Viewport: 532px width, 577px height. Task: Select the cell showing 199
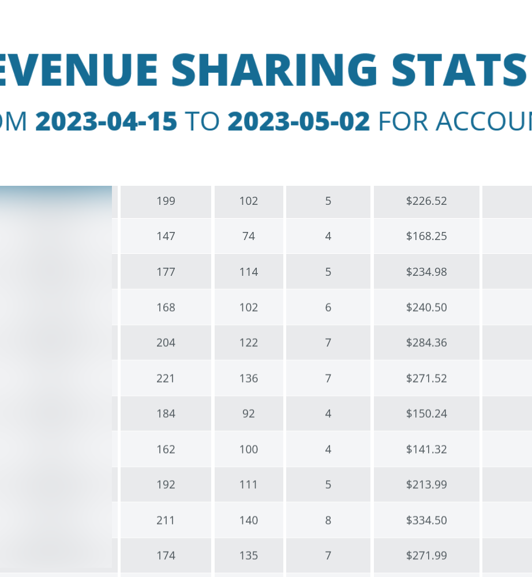pos(166,201)
